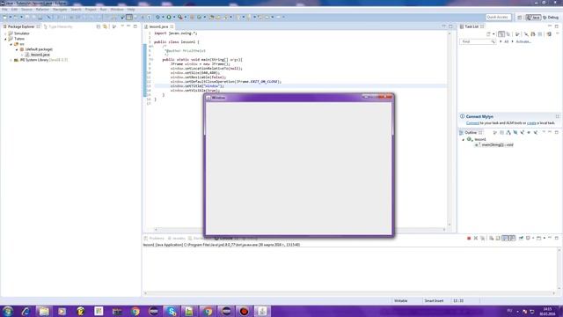Viewport: 563px width, 317px height.
Task: Click the Connect link in Connect Mylyn
Action: tap(472, 123)
